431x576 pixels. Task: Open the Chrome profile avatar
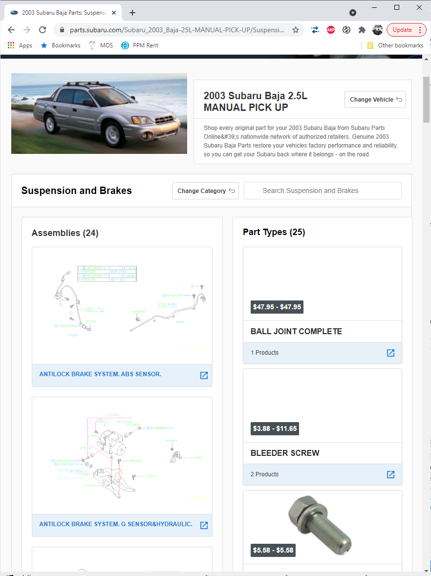tap(377, 30)
